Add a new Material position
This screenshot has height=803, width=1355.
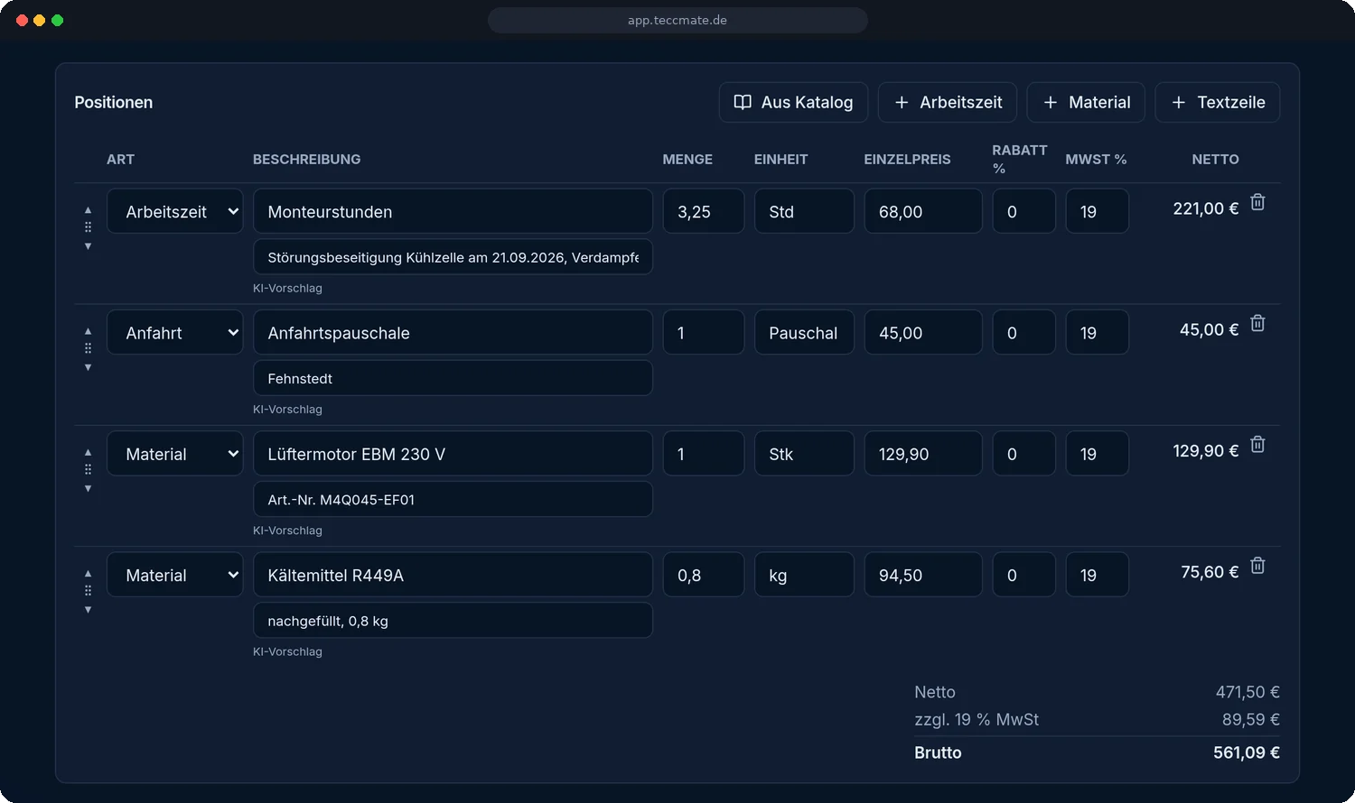(1086, 102)
